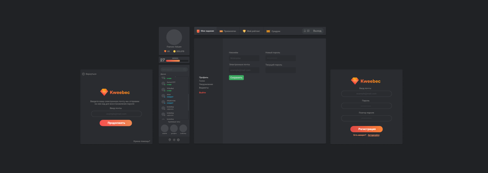Focus the friends search field

click(174, 70)
